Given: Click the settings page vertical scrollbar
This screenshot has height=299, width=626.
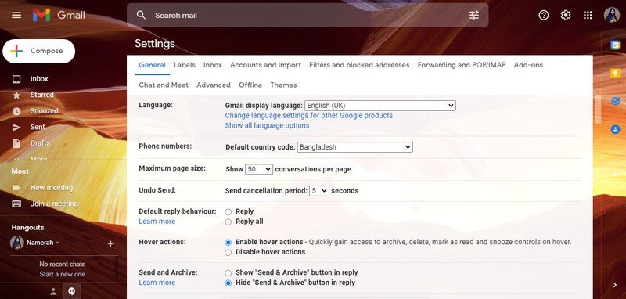Looking at the screenshot, I should tap(598, 110).
